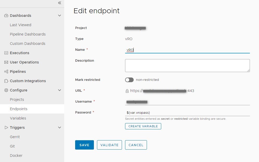Click the Executions chart icon
The image size is (259, 162).
pos(6,53)
